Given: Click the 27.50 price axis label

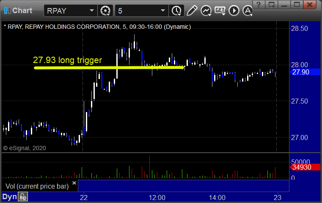Looking at the screenshot, I should pyautogui.click(x=300, y=101).
